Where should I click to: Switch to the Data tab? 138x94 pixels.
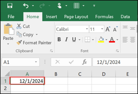tap(125, 17)
